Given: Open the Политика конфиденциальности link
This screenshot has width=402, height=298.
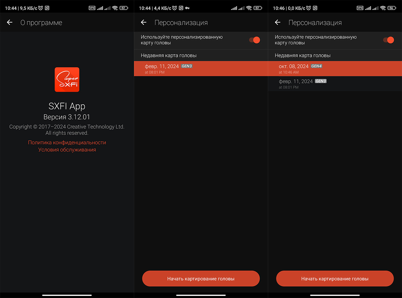Looking at the screenshot, I should click(x=67, y=142).
